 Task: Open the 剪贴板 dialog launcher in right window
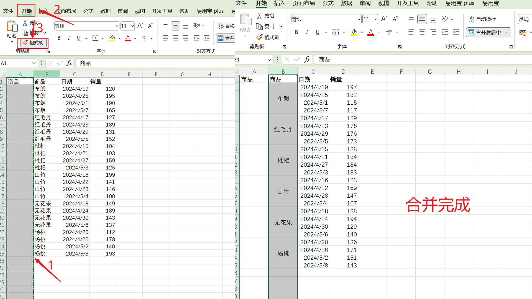(285, 47)
